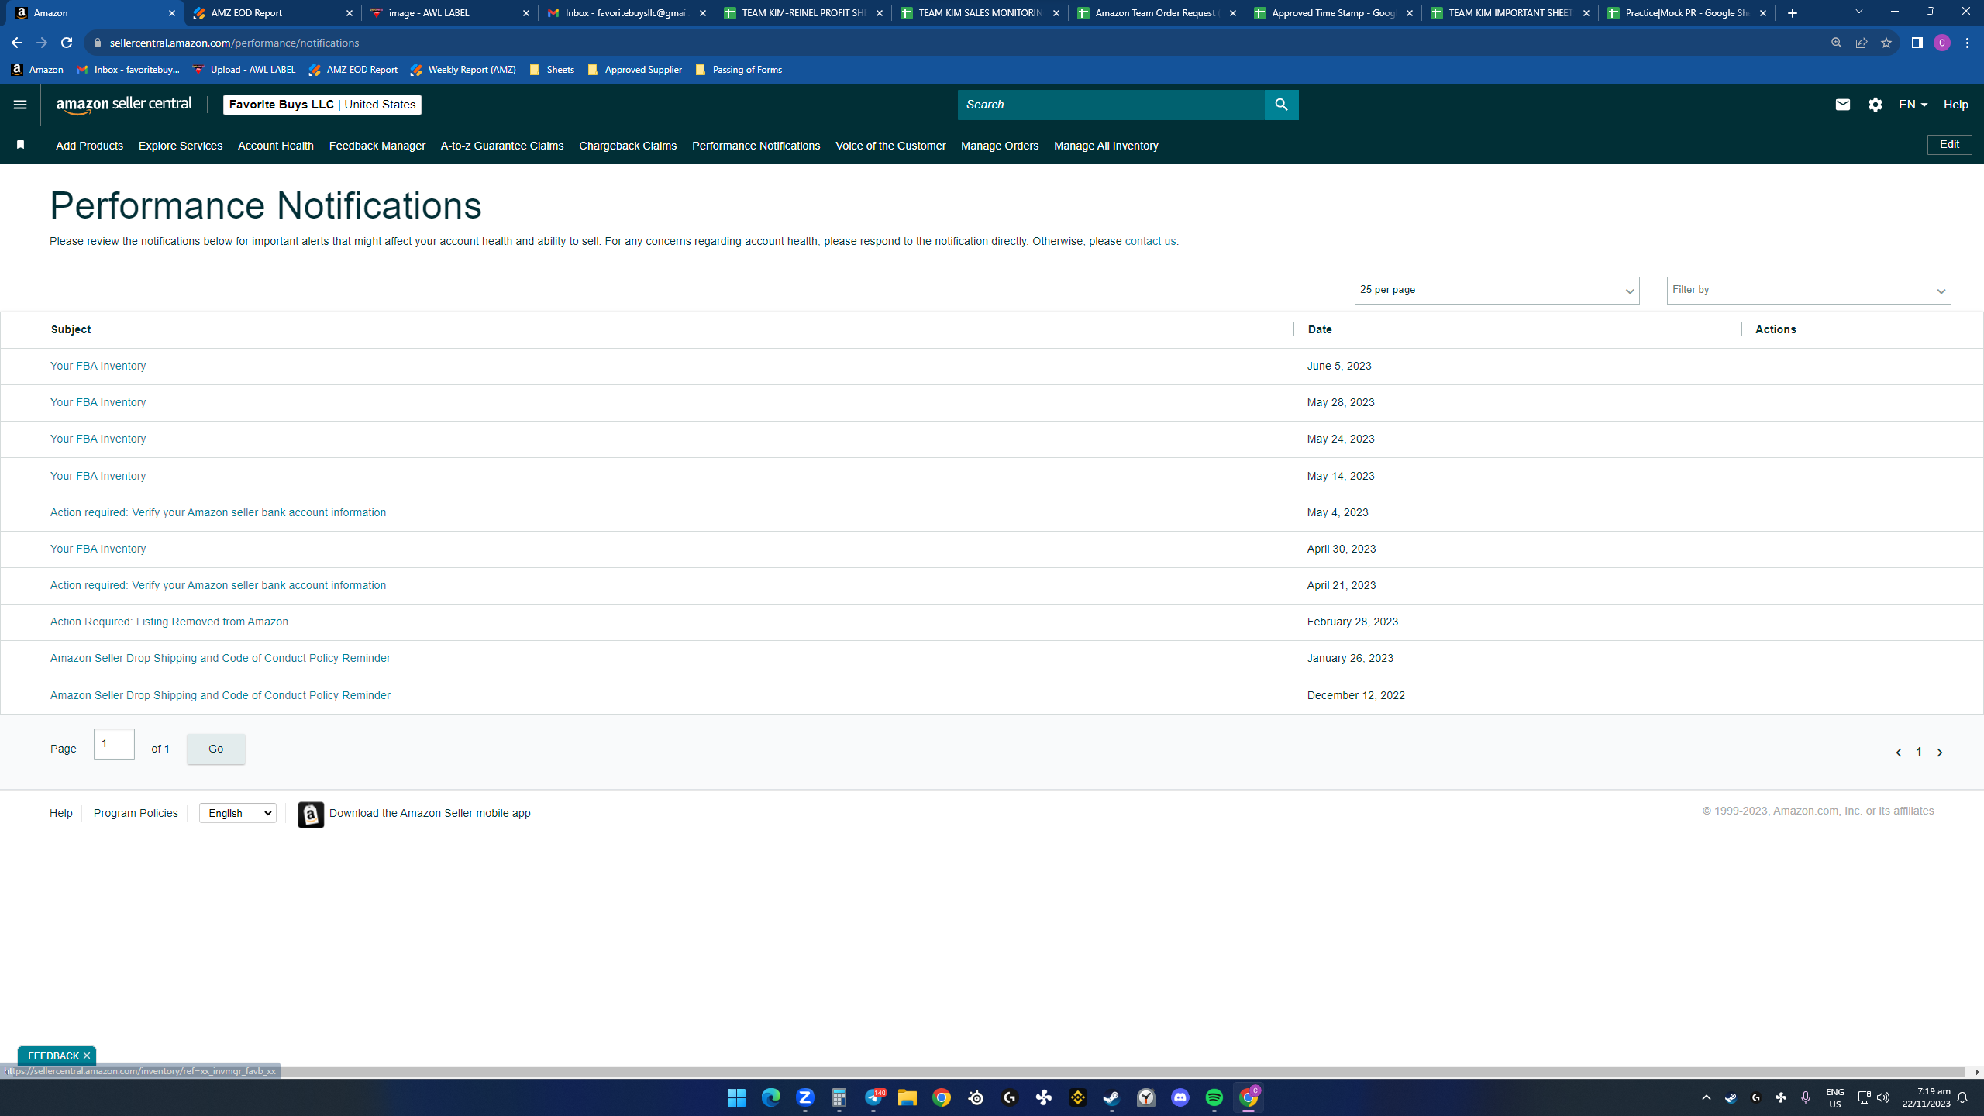Open the Listing Removed from Amazon notification
Screen dimensions: 1984x1116
[x=169, y=622]
